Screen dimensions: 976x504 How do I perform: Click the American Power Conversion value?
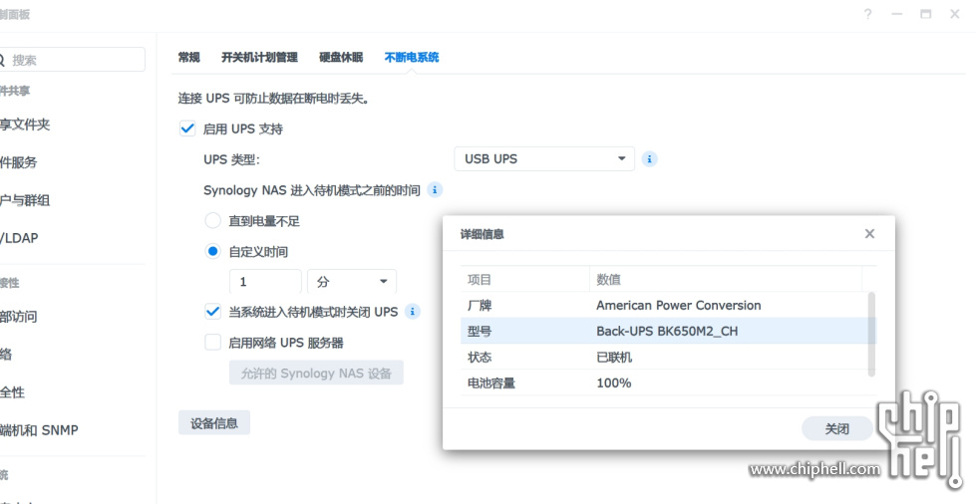point(679,306)
